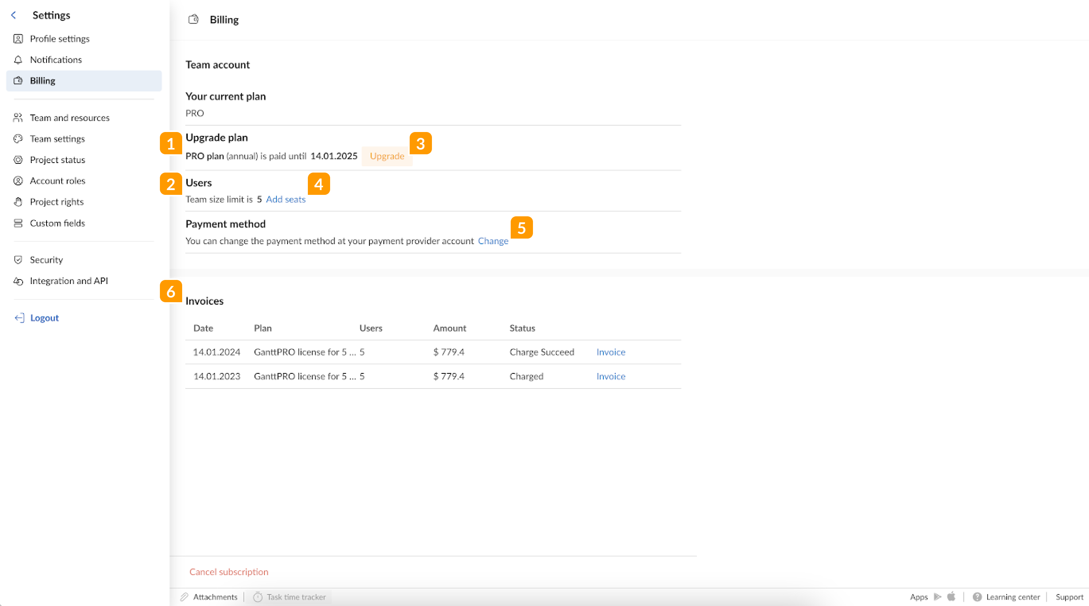Open Integration and API settings
The height and width of the screenshot is (606, 1089).
tap(69, 281)
